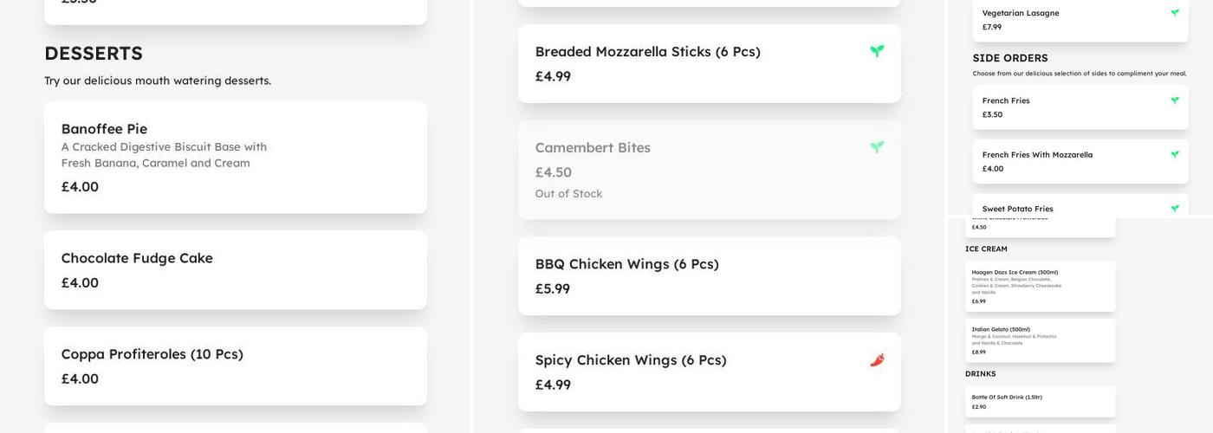Click the Out of Stock label under Camembert Bites
The height and width of the screenshot is (433, 1213).
[568, 194]
